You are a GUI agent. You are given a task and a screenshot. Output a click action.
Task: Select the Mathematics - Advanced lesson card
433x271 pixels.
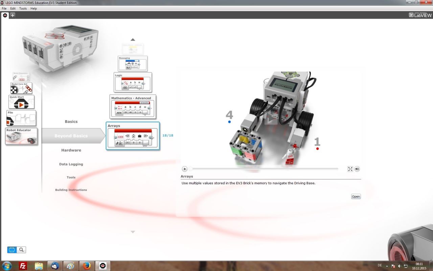(133, 107)
